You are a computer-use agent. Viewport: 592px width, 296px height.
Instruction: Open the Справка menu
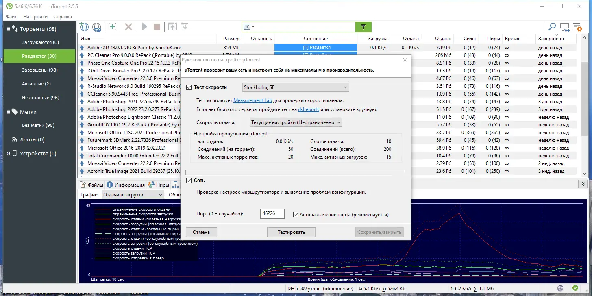coord(63,17)
